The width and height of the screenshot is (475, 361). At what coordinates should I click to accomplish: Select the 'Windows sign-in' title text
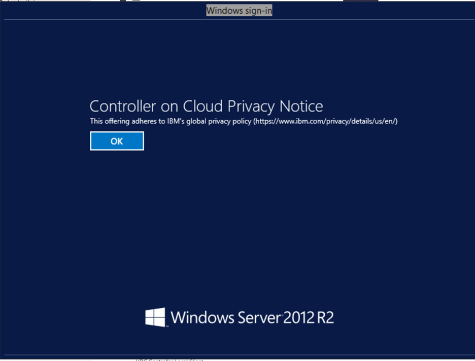pos(239,11)
